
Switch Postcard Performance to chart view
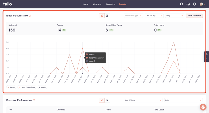tap(102, 100)
